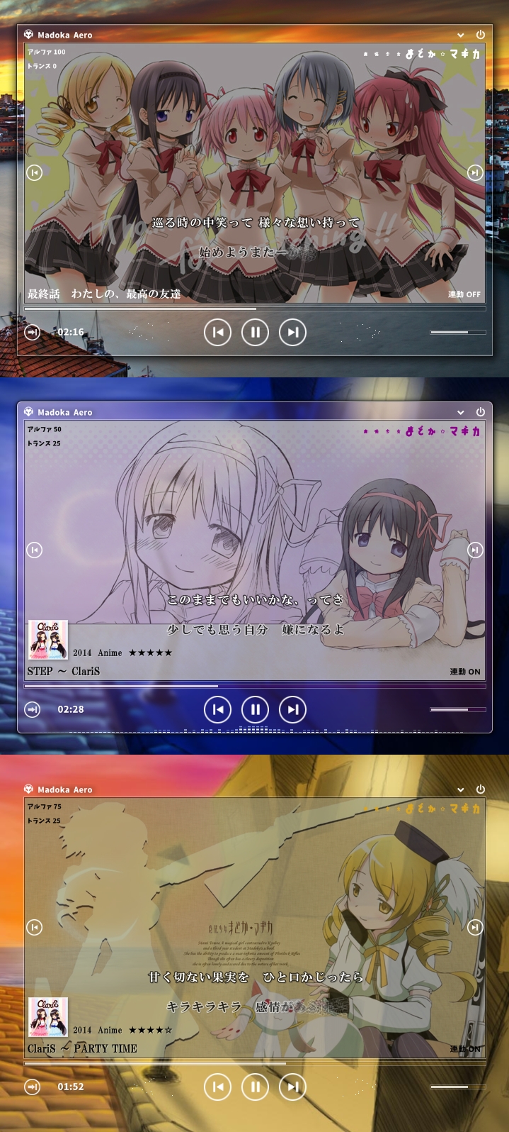Toggle 連動 OFF in the top player

(x=464, y=294)
